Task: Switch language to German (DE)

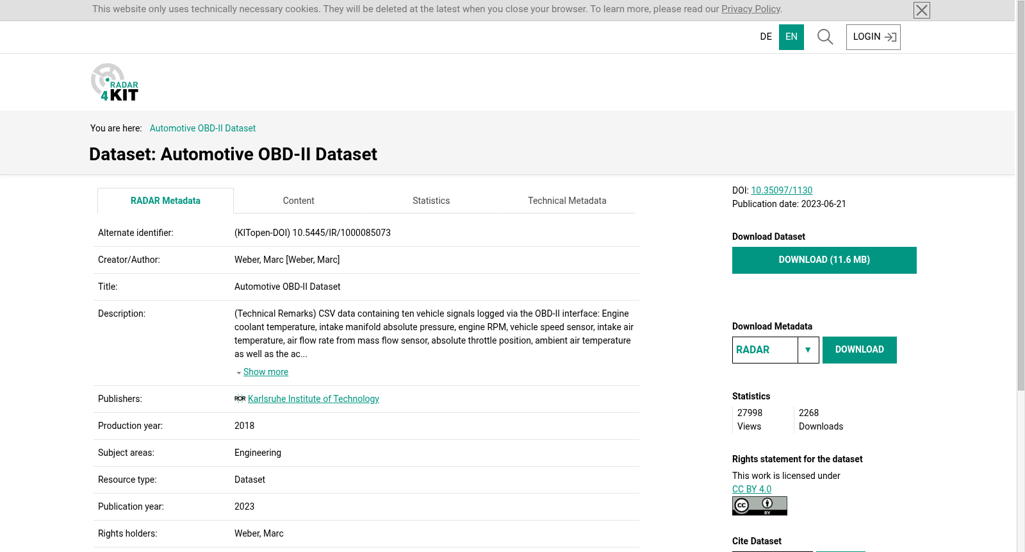Action: click(766, 37)
